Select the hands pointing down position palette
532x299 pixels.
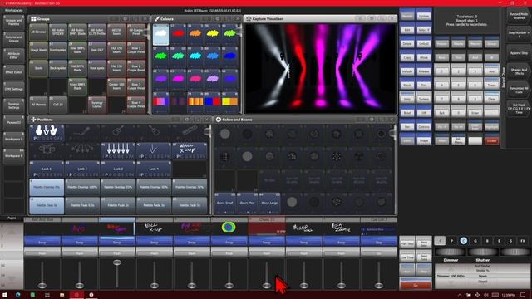47,133
